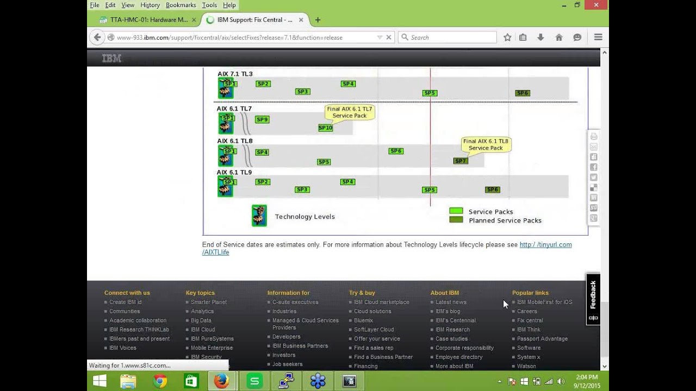Share page via Google icon at bottom of sidebar
The width and height of the screenshot is (696, 391).
594,218
